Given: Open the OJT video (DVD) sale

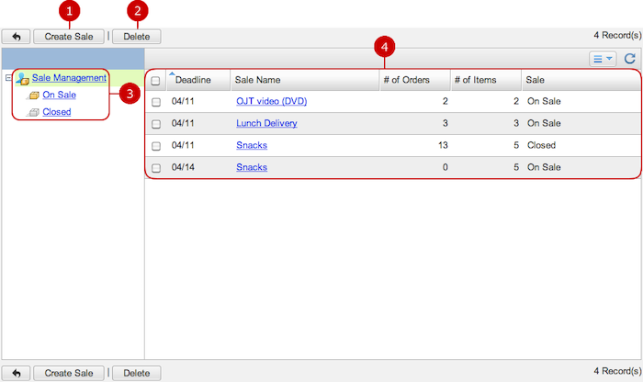Looking at the screenshot, I should [272, 101].
